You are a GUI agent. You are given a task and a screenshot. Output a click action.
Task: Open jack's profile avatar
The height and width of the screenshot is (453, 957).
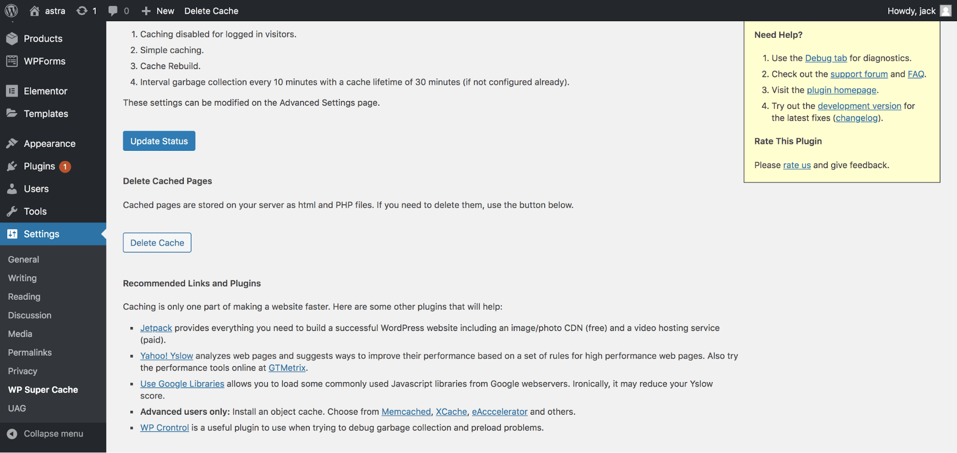tap(946, 11)
